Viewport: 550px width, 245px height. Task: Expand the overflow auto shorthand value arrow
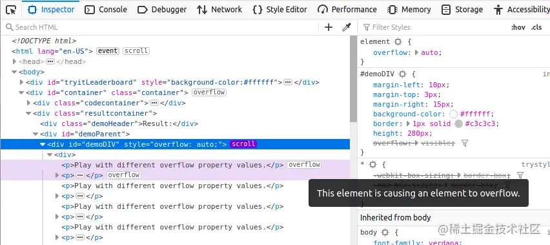point(417,52)
